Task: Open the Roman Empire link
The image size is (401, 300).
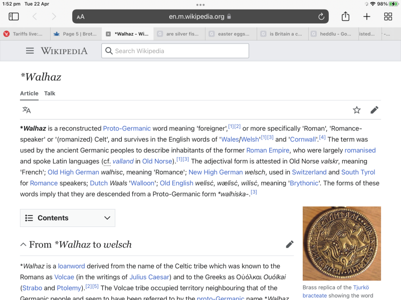Action: pos(268,150)
